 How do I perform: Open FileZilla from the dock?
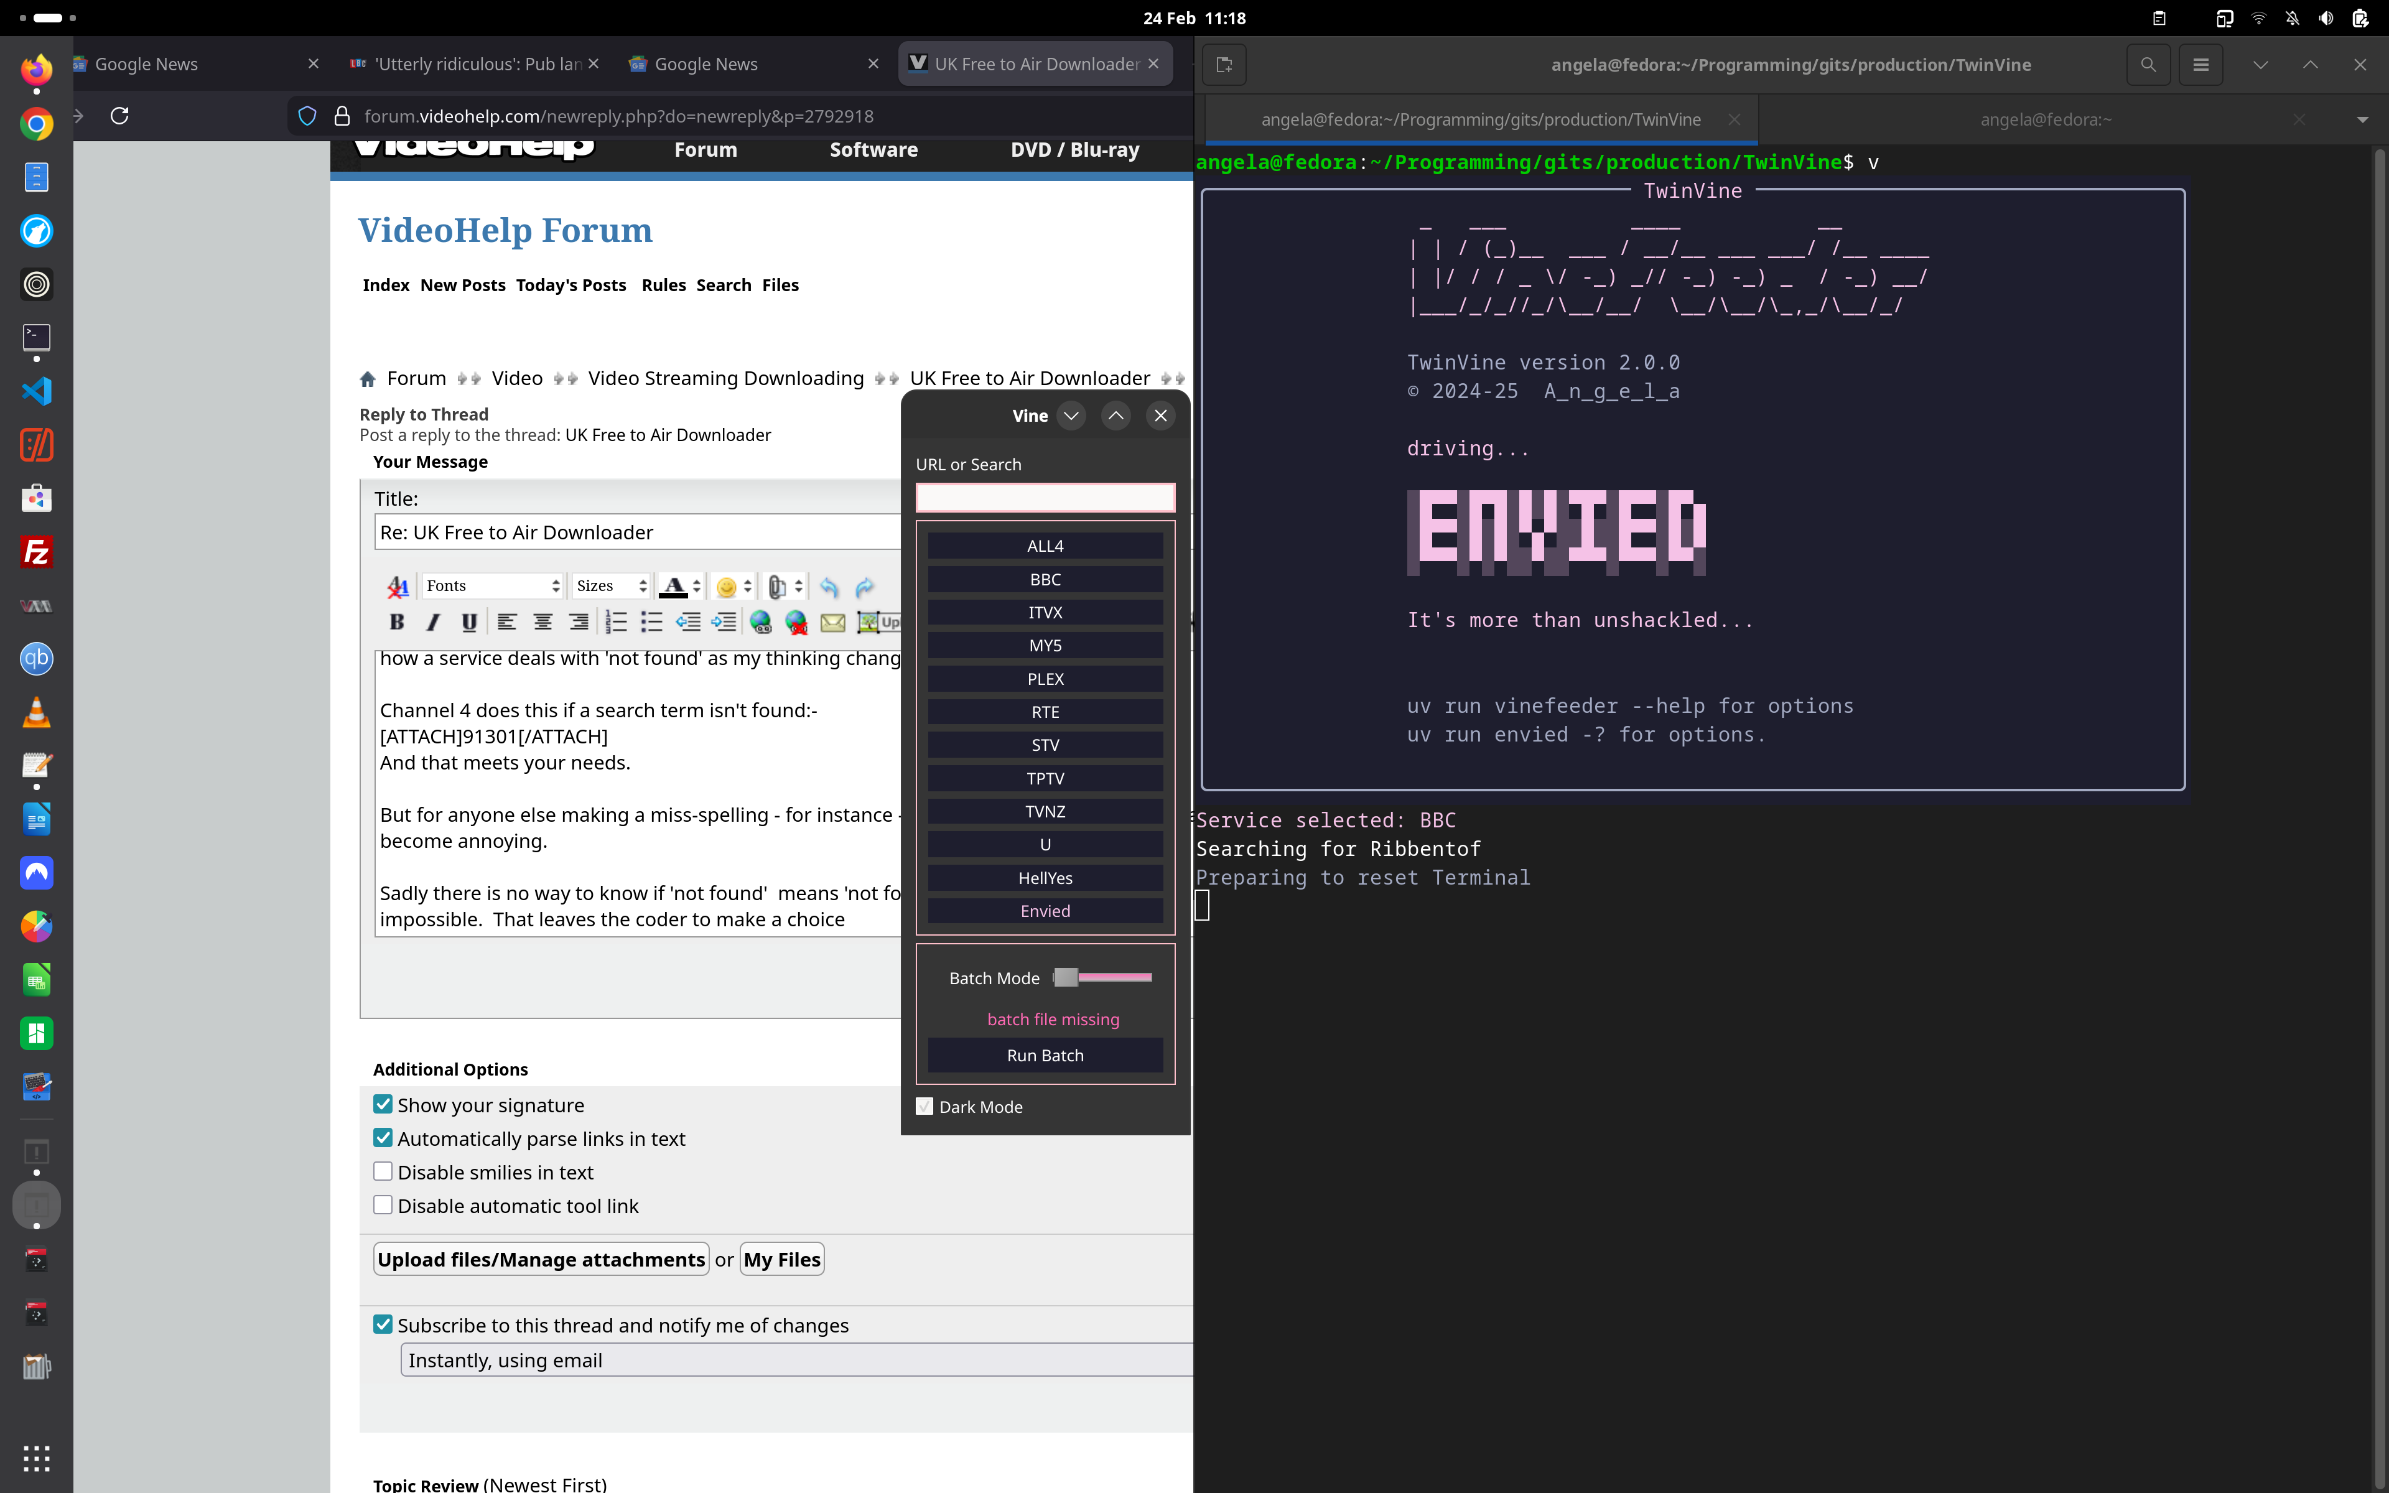click(37, 552)
